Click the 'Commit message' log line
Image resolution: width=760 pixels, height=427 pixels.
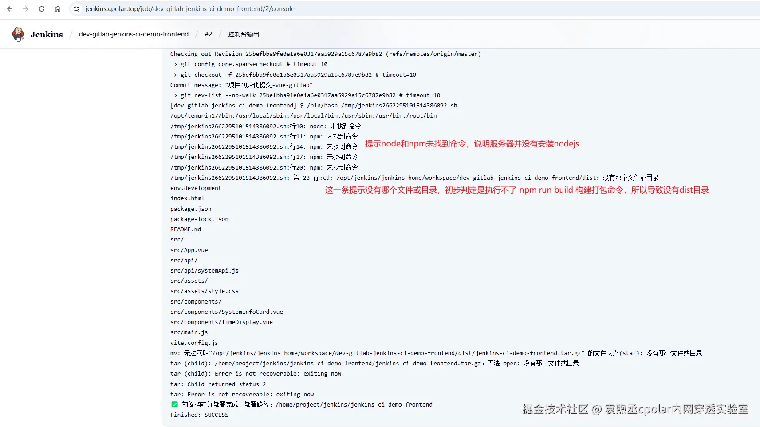pyautogui.click(x=241, y=85)
